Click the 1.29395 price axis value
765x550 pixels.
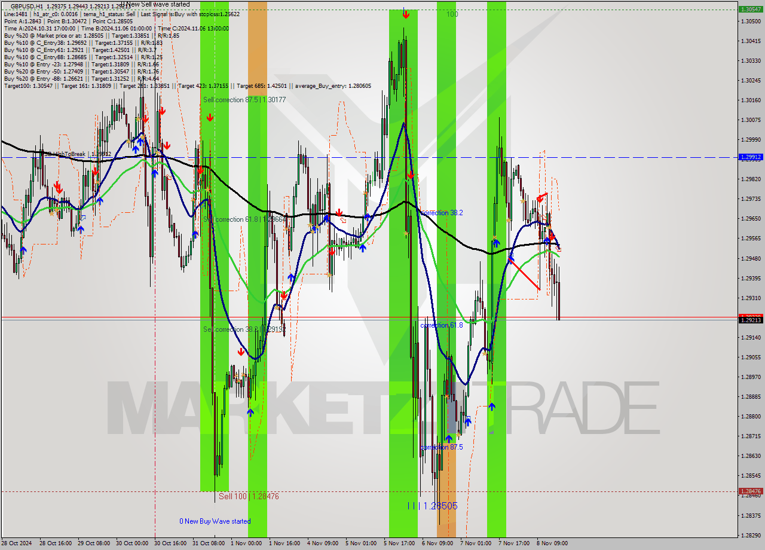pyautogui.click(x=751, y=278)
